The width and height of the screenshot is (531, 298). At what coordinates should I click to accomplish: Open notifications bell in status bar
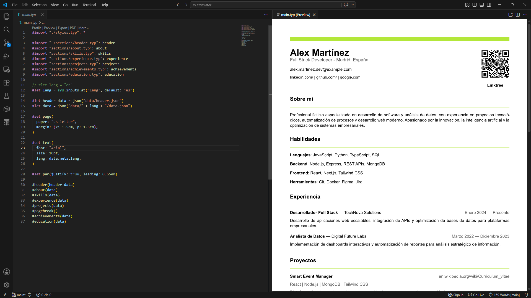526,295
